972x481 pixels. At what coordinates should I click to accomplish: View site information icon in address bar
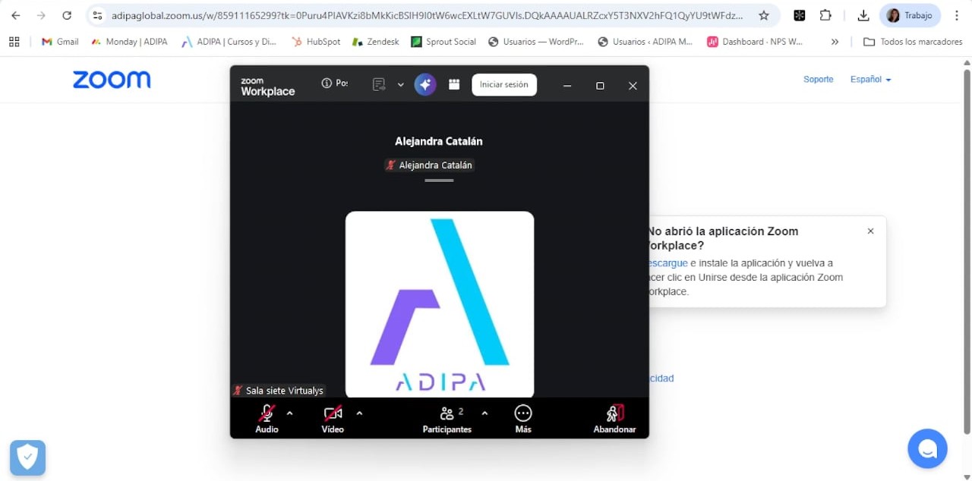pyautogui.click(x=97, y=15)
